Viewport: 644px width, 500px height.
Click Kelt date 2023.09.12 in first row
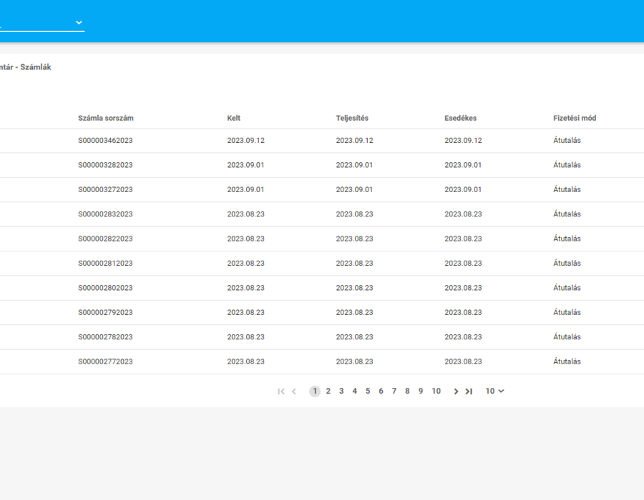pos(246,140)
